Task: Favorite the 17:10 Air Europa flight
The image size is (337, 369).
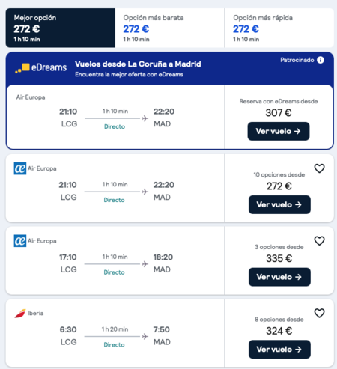Action: click(319, 241)
